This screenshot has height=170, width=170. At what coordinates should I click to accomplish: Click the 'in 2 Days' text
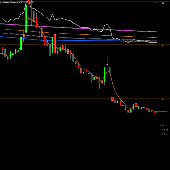point(164,134)
